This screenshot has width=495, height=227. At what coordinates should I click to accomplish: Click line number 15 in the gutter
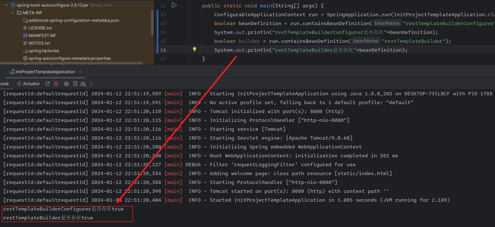point(163,41)
